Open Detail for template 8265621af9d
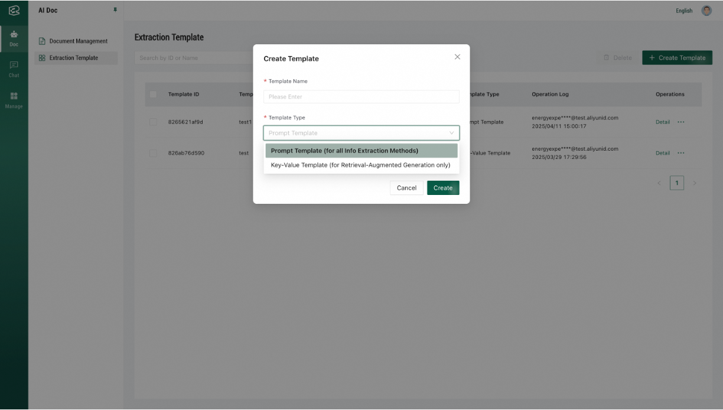This screenshot has width=723, height=410. tap(663, 122)
